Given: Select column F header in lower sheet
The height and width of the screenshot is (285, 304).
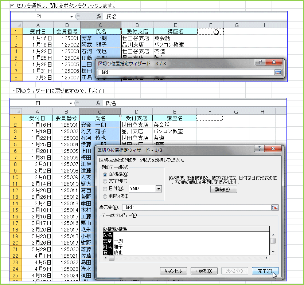Looking at the screenshot, I should click(x=210, y=111).
